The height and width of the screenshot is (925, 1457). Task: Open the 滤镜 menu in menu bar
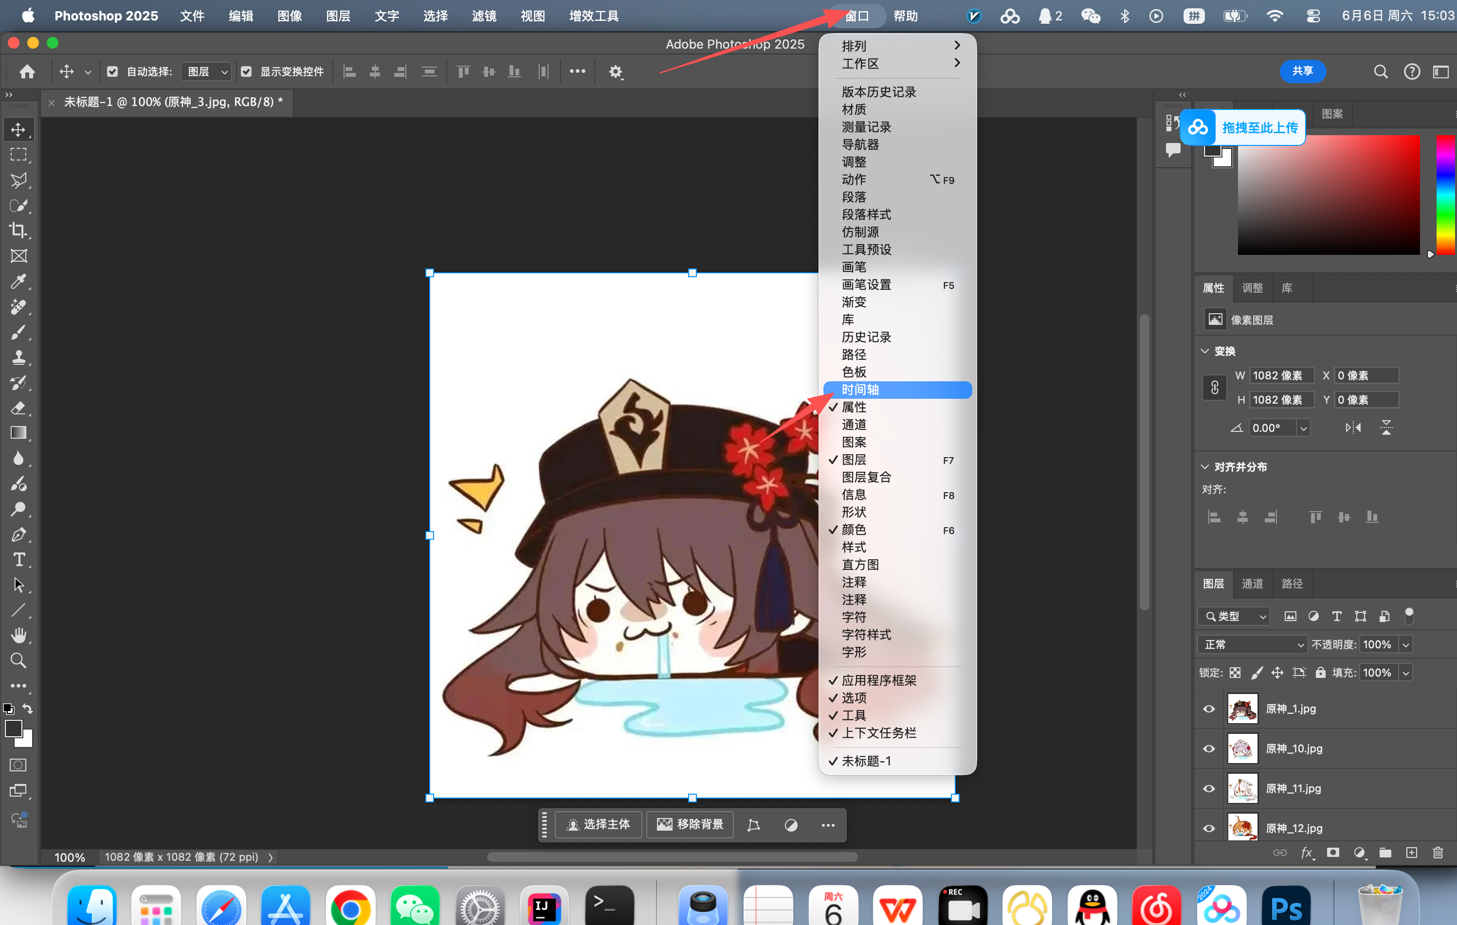pos(484,16)
